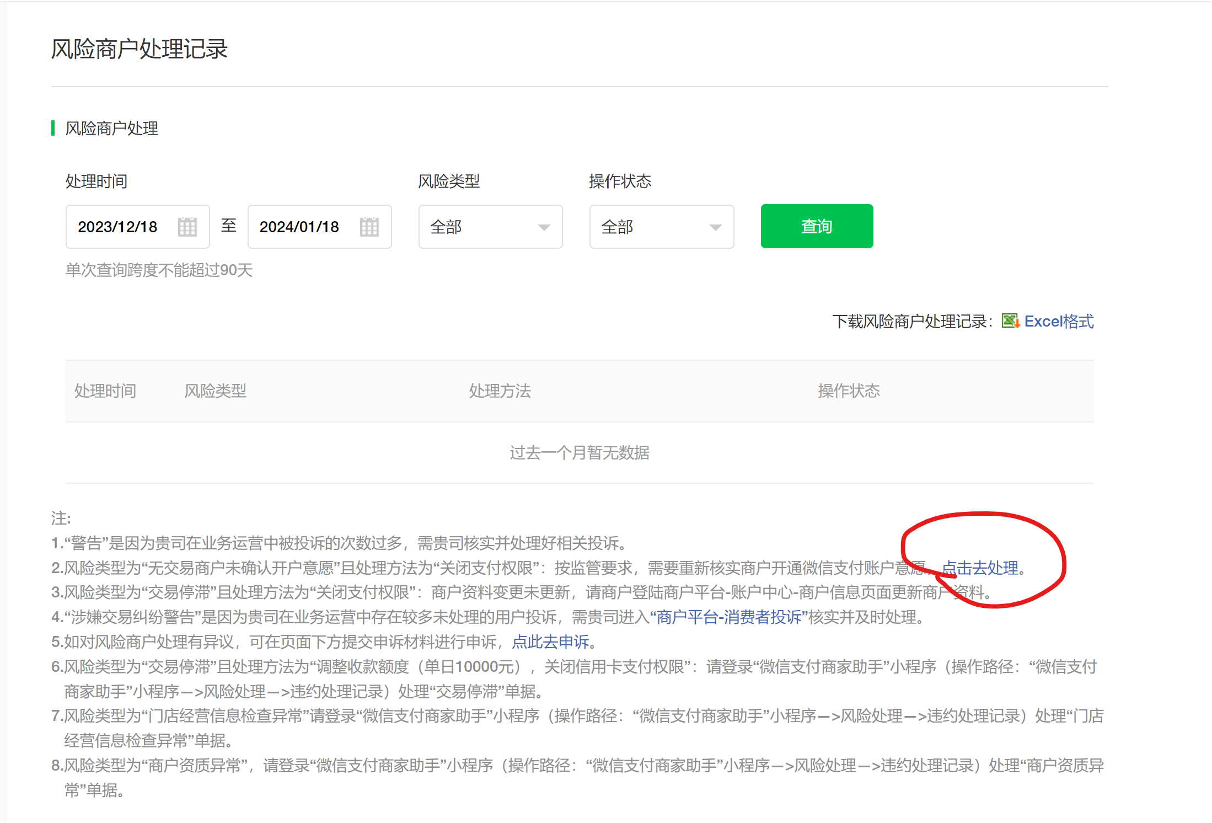Click the 2023/12/18 start date field
Image resolution: width=1212 pixels, height=823 pixels.
click(x=119, y=227)
